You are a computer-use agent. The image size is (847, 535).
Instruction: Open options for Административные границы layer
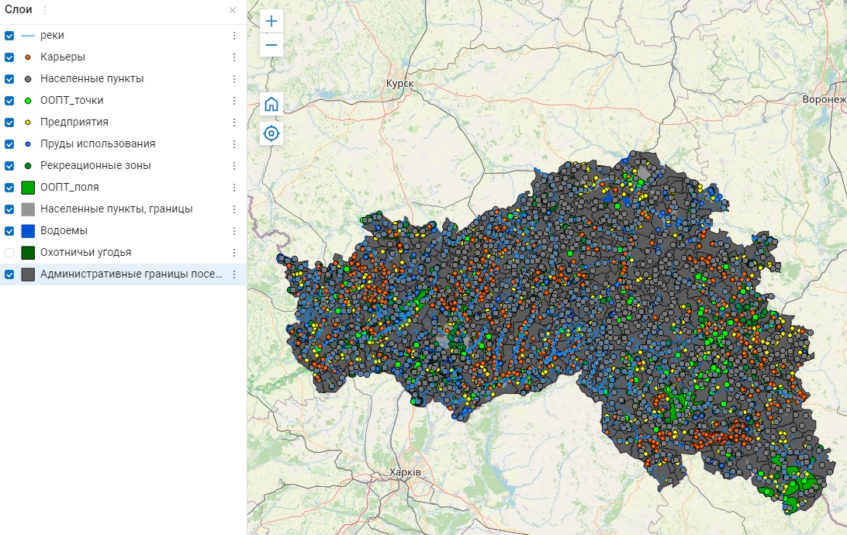click(233, 274)
